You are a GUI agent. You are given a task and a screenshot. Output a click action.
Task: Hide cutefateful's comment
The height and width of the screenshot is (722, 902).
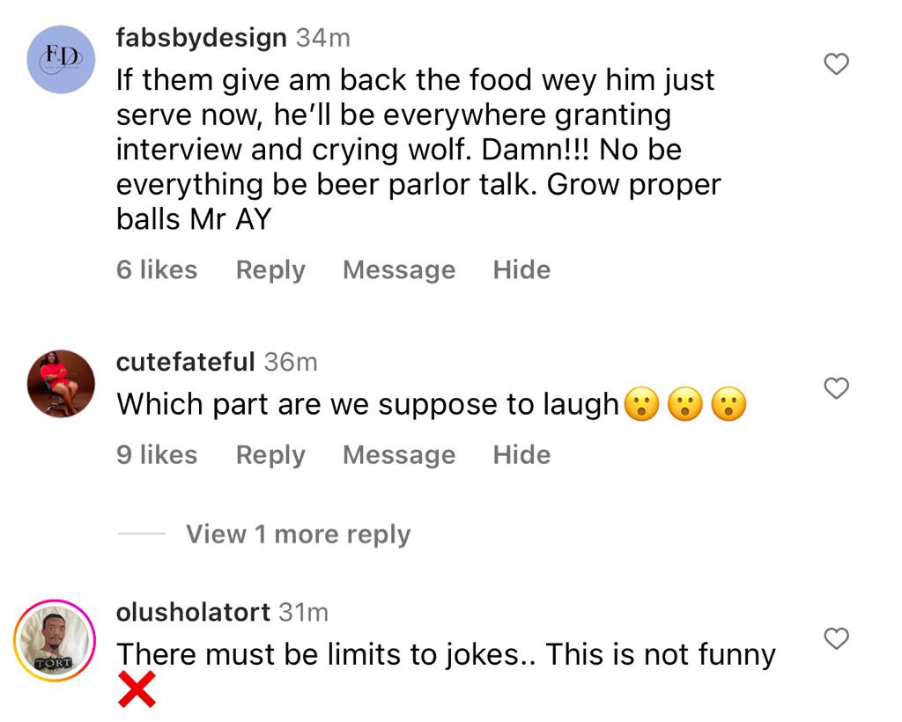[x=521, y=455]
